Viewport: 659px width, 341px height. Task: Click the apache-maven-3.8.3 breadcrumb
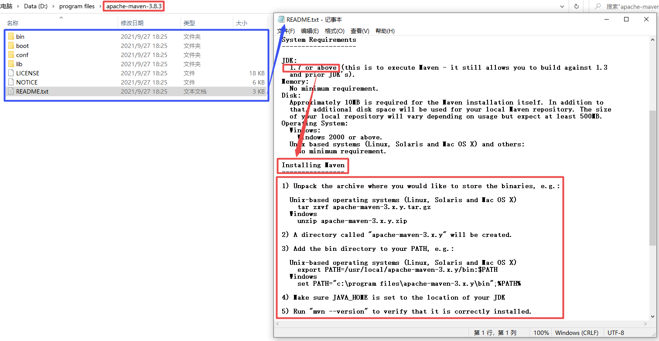(134, 7)
